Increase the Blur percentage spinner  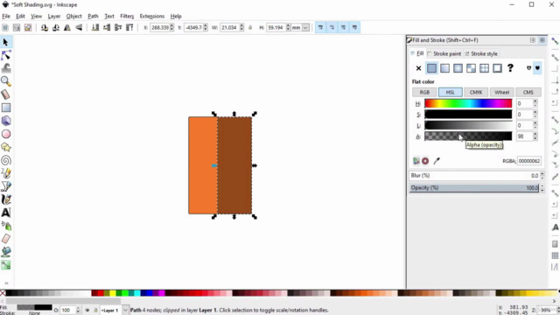(x=542, y=173)
